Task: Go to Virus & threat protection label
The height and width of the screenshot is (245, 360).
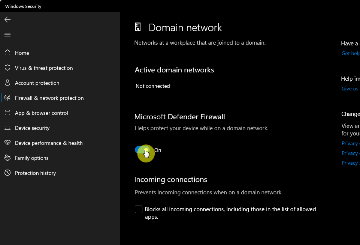Action: [x=44, y=68]
